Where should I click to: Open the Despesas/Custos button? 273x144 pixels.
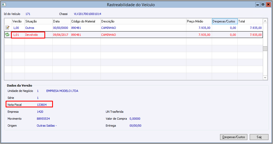(x=234, y=137)
